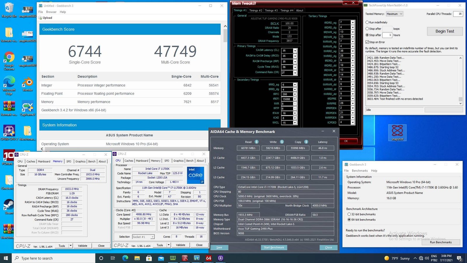
Task: Open the CPU-Z Tools dropdown arrow
Action: [x=71, y=246]
